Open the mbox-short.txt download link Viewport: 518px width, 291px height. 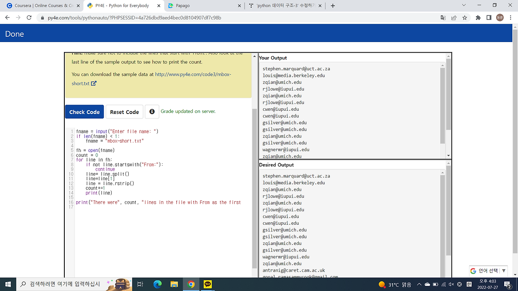(193, 74)
